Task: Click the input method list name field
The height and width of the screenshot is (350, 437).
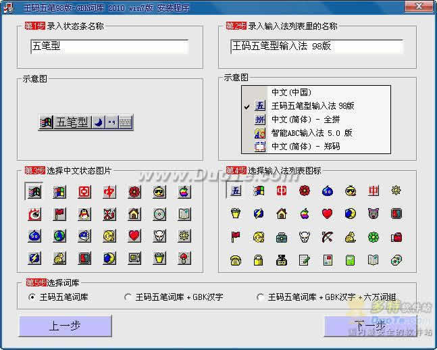Action: (316, 47)
